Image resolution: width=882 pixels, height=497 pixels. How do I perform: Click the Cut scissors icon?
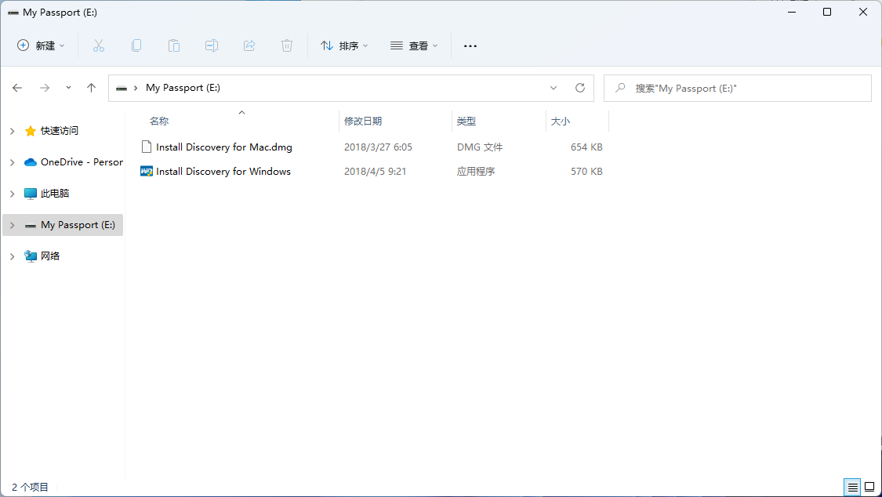(x=99, y=45)
